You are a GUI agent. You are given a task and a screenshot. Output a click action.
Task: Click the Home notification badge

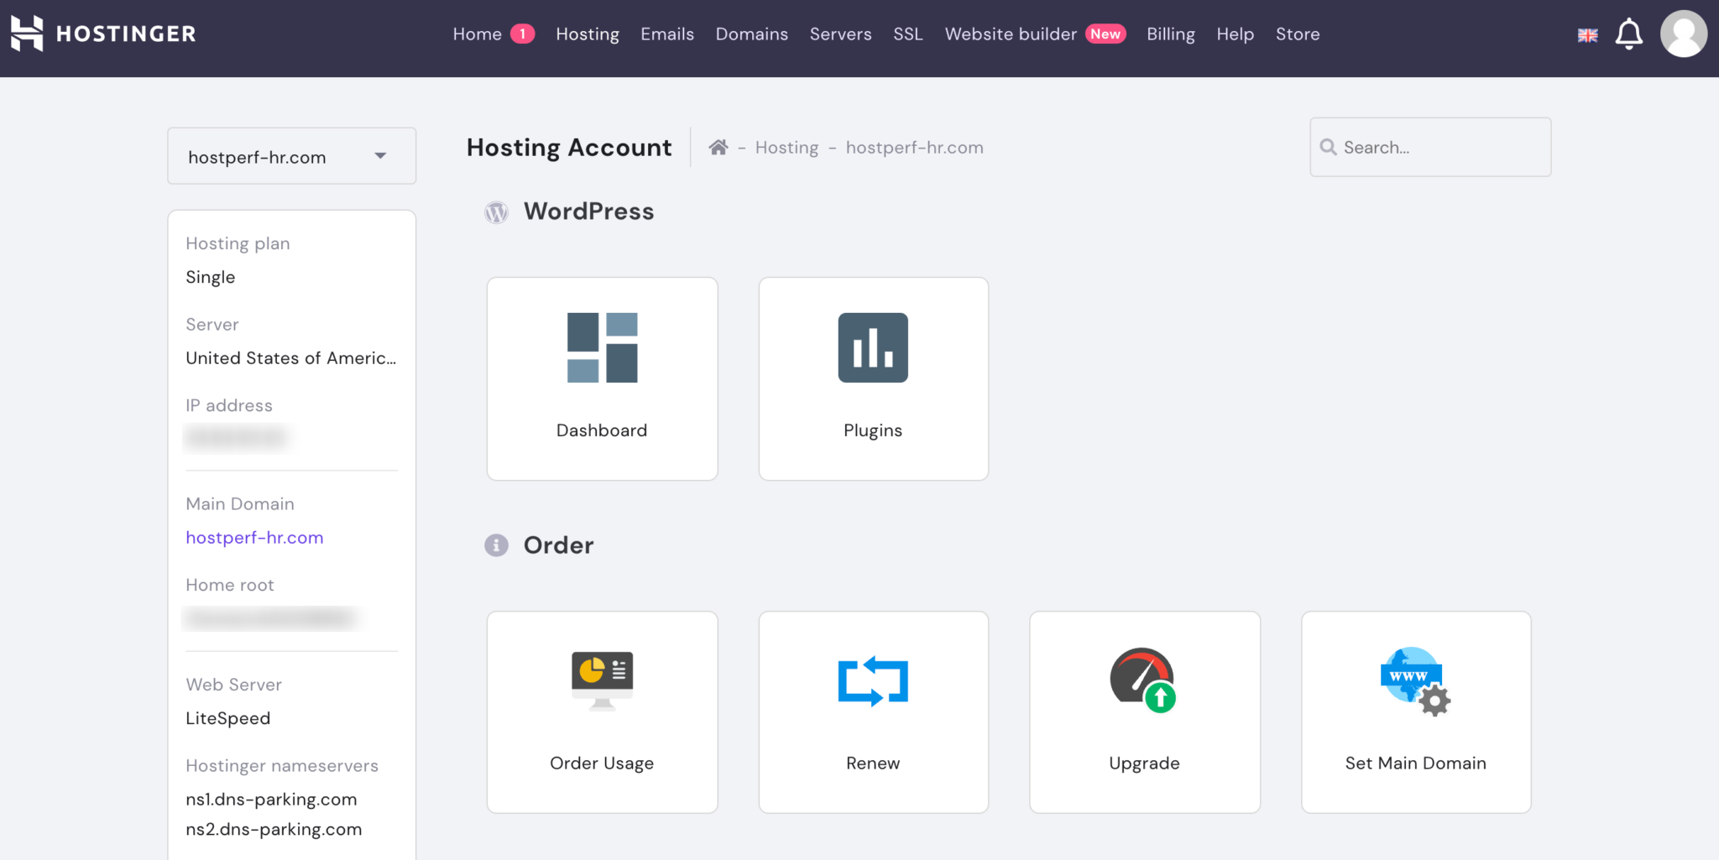pyautogui.click(x=522, y=34)
